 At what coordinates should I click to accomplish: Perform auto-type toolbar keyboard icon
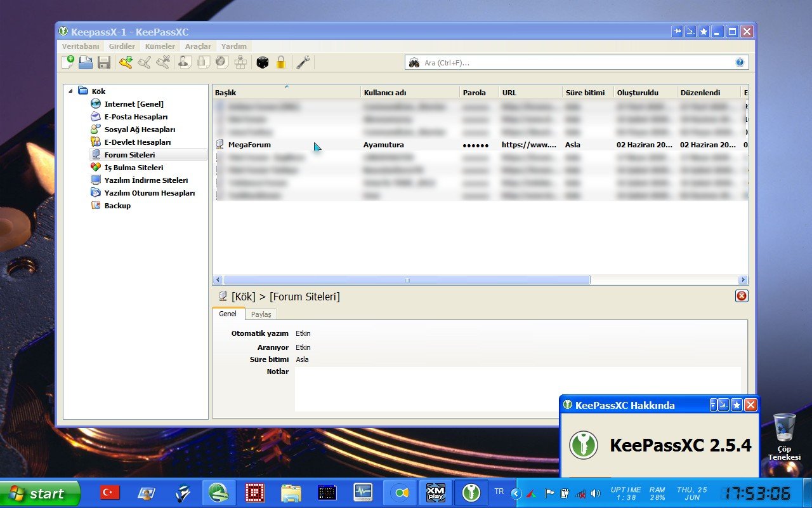pos(240,62)
